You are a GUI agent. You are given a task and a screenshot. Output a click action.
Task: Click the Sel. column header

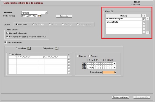(x=144, y=16)
